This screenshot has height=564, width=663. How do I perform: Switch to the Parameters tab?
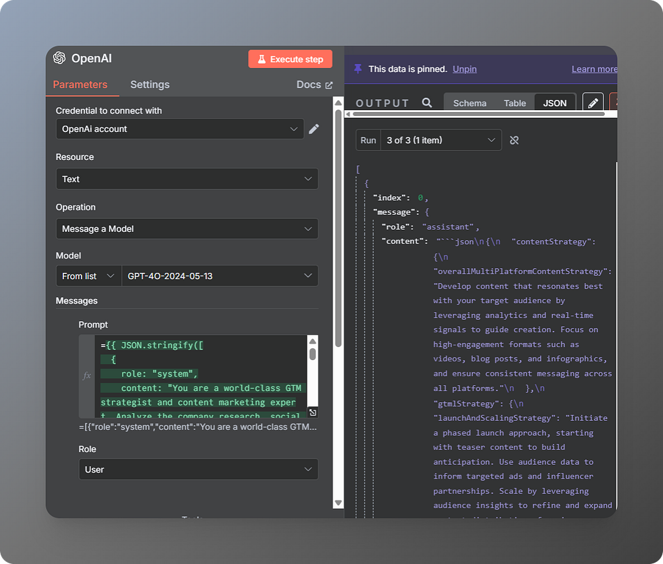point(80,85)
